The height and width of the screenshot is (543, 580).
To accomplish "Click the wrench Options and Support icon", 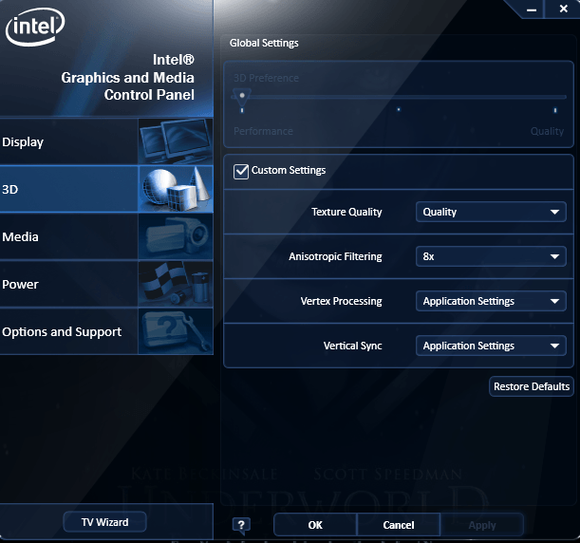I will coord(176,331).
